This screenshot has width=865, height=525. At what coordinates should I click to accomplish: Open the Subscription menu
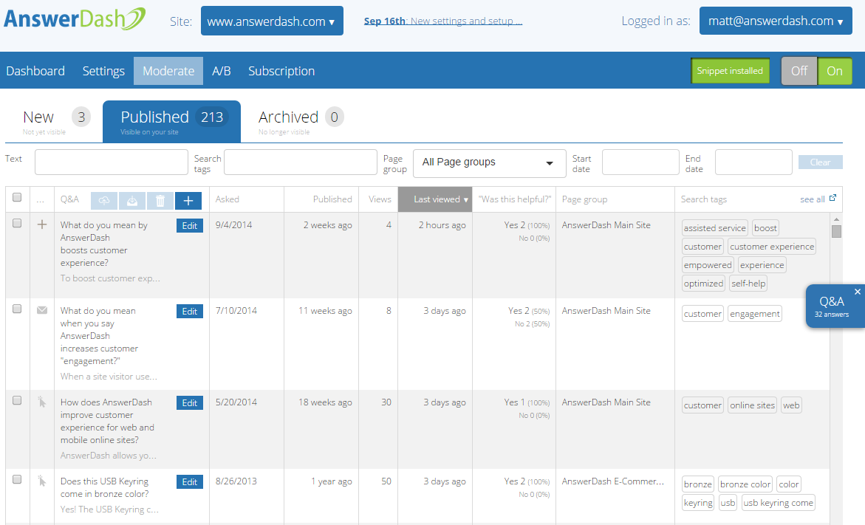(x=281, y=71)
